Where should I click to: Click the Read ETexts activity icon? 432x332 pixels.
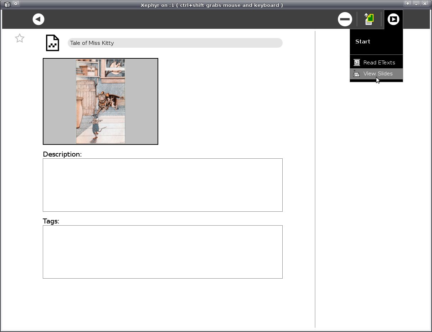[x=357, y=63]
